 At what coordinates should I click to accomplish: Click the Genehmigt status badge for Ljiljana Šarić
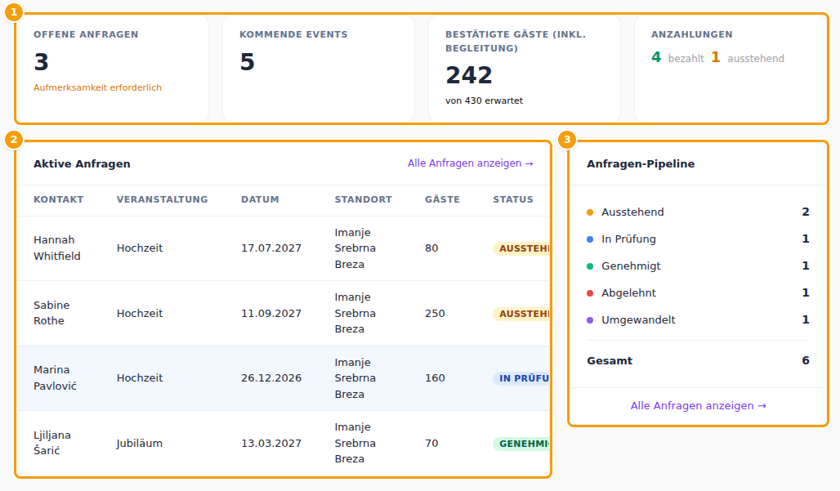point(522,444)
